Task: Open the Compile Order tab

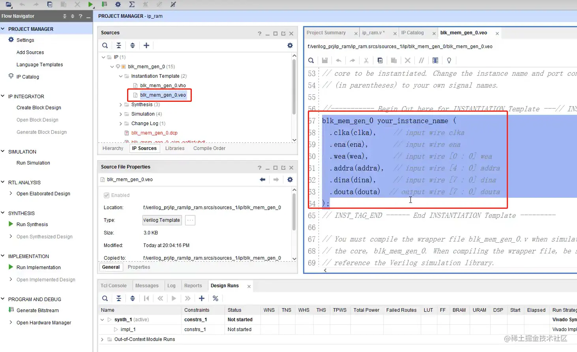Action: coord(209,148)
